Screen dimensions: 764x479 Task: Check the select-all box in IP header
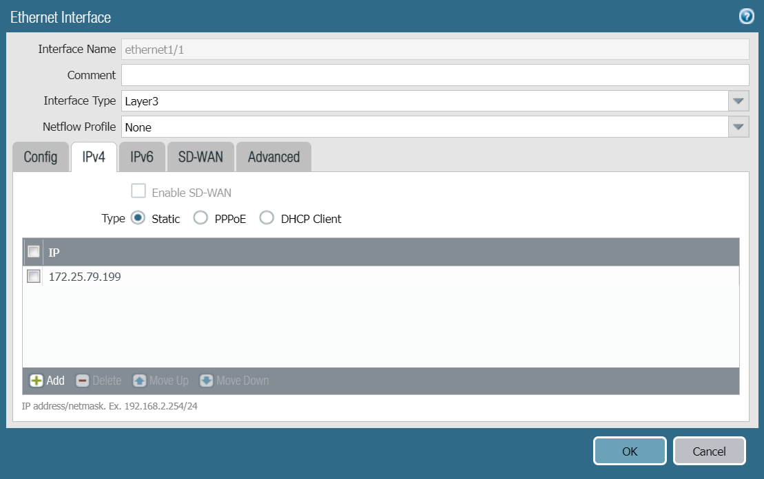pyautogui.click(x=33, y=252)
